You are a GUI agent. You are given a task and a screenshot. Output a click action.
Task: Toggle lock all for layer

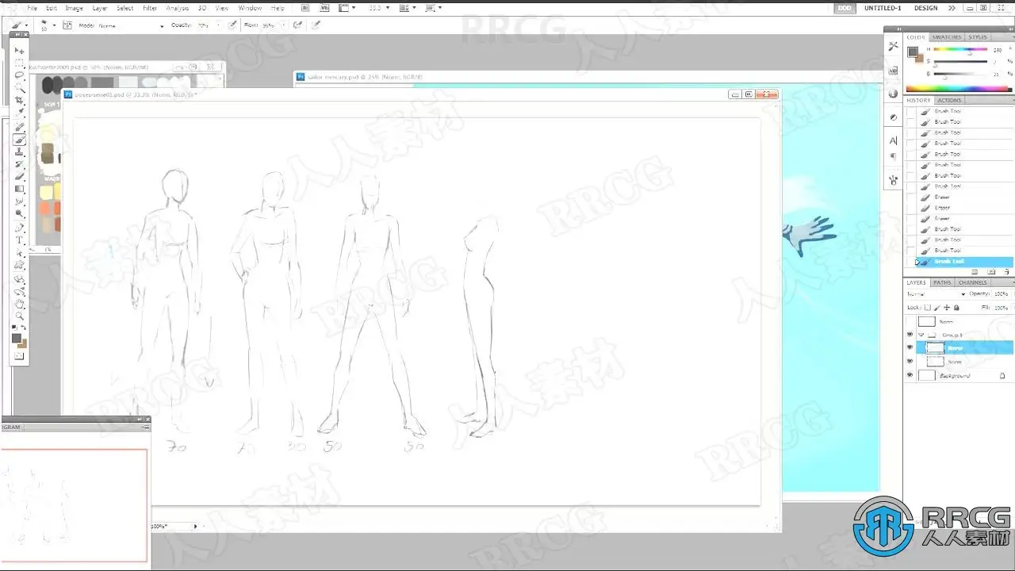(957, 308)
